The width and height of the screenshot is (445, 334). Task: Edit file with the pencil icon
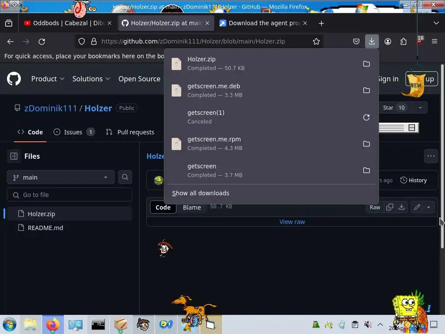pyautogui.click(x=417, y=207)
